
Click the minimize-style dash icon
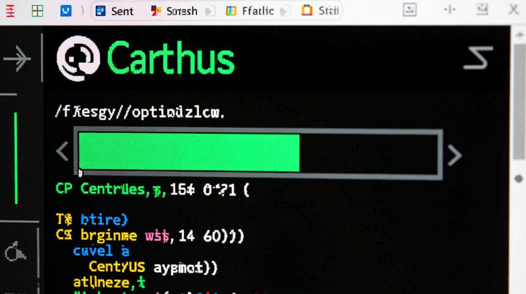(449, 9)
